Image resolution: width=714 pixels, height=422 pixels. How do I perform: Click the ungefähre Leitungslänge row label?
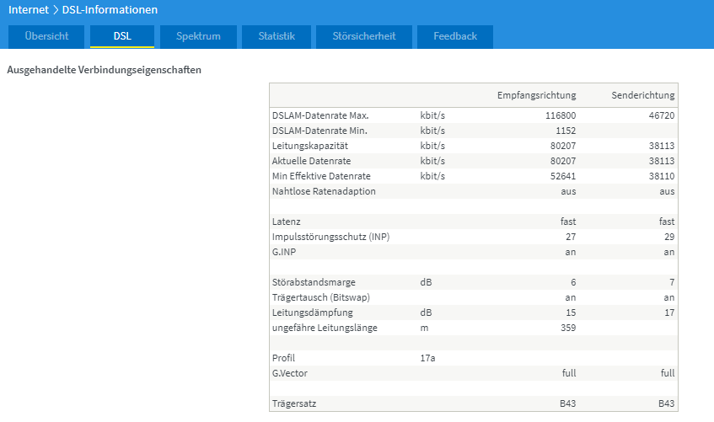(325, 328)
